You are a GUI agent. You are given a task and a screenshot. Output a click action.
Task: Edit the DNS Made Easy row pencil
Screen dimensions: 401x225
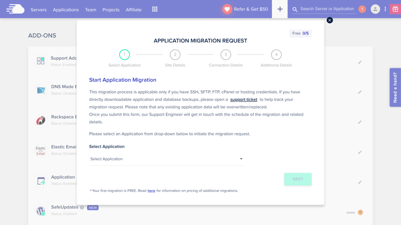click(360, 92)
